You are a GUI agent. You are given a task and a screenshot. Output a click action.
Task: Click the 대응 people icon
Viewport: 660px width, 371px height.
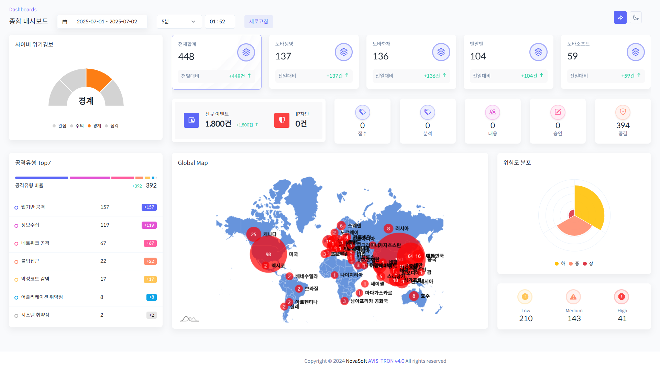click(493, 112)
